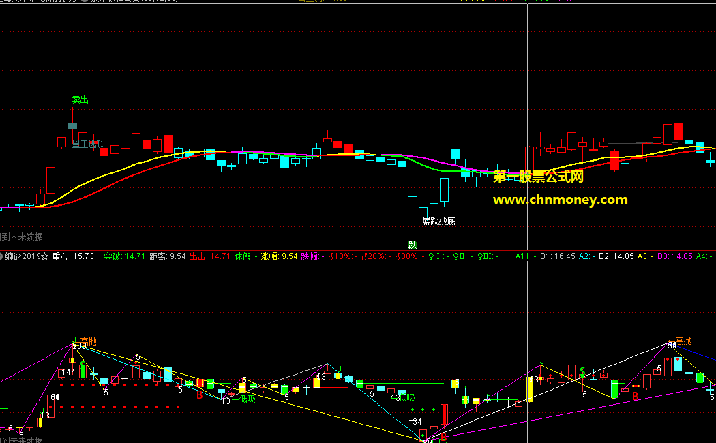Click the ♂30% indicator entry
This screenshot has height=443, width=716.
410,256
